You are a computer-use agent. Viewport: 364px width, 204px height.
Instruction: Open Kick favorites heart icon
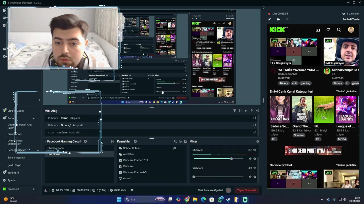[328, 30]
